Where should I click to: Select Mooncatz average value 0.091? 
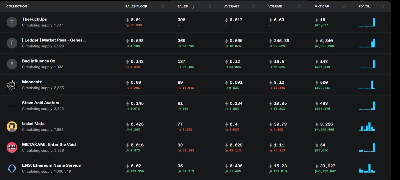point(236,82)
